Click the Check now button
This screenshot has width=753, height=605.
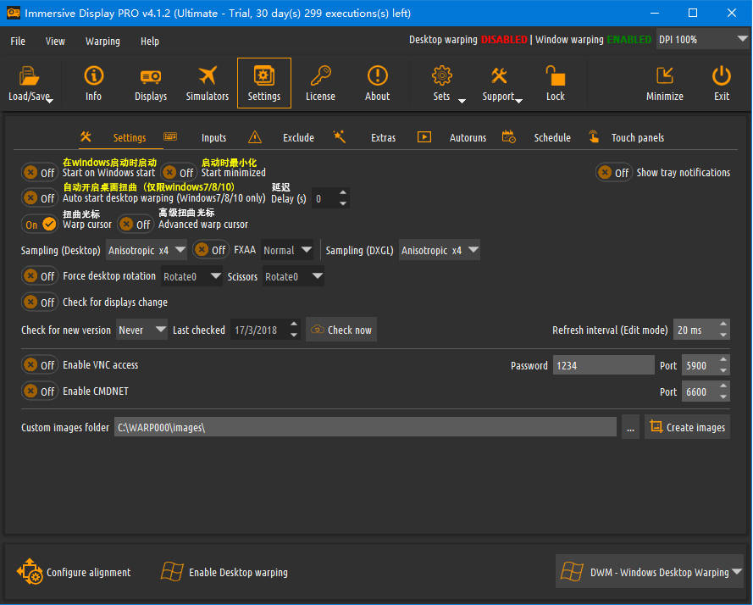(341, 330)
